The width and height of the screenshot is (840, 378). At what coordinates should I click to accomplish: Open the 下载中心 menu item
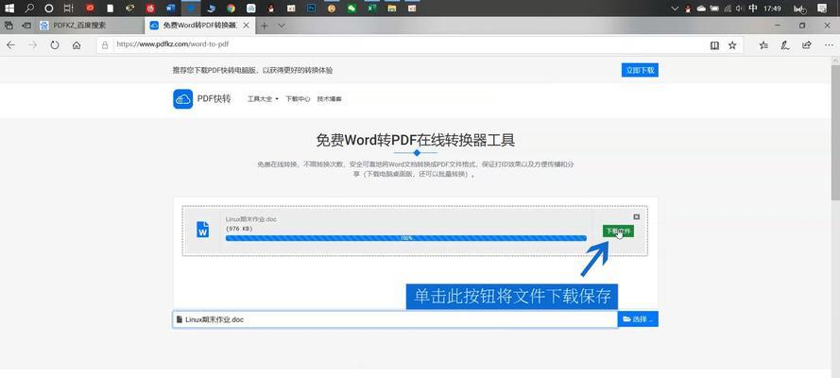(298, 99)
